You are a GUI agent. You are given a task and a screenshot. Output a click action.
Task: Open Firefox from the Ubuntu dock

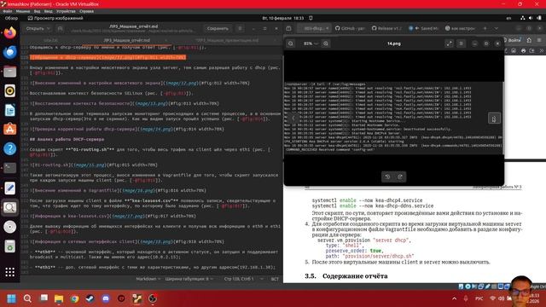pyautogui.click(x=9, y=33)
